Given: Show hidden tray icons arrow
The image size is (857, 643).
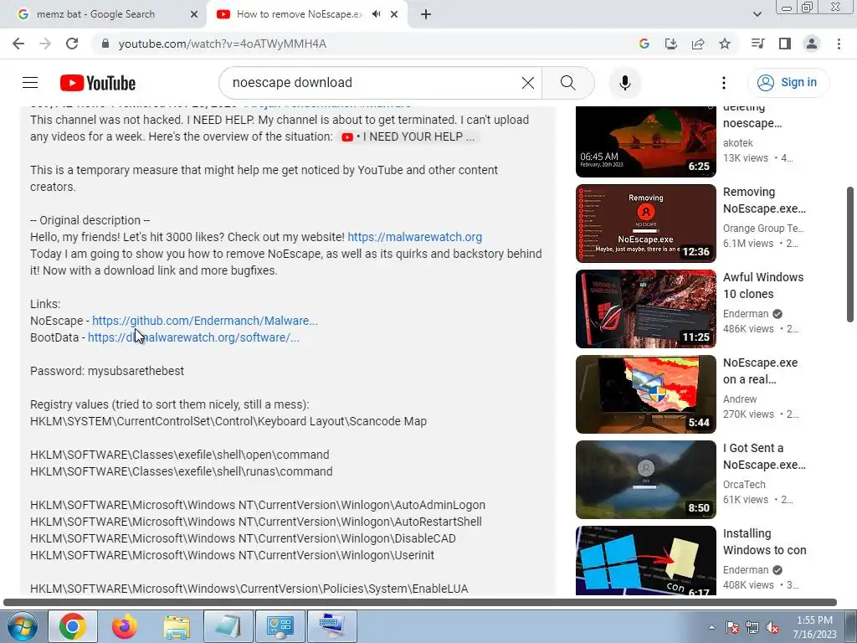Looking at the screenshot, I should tap(711, 627).
